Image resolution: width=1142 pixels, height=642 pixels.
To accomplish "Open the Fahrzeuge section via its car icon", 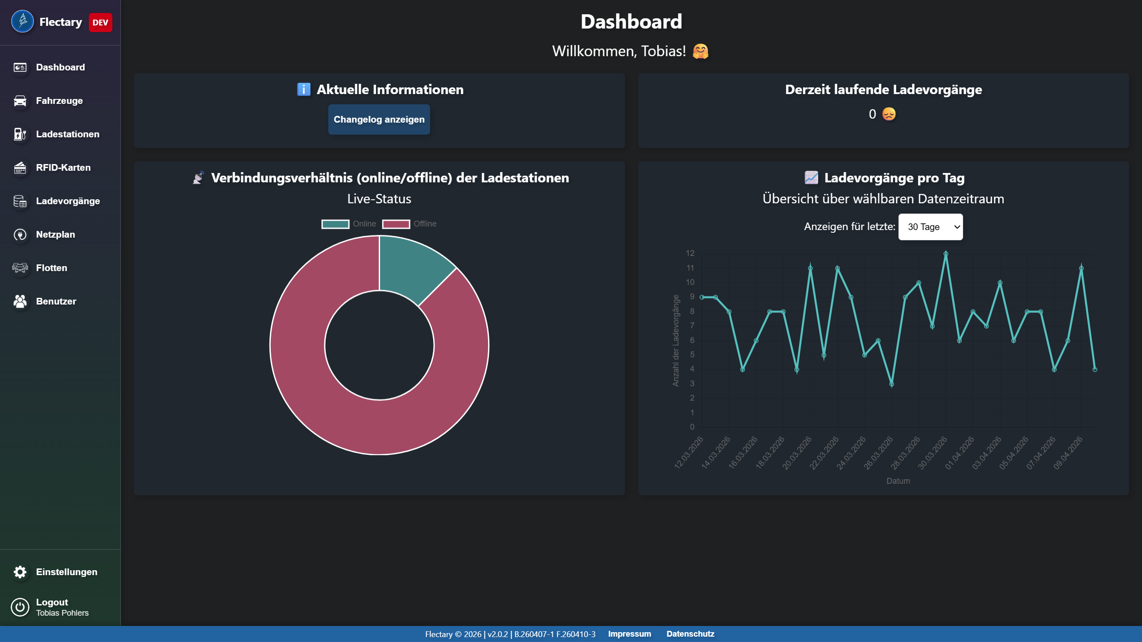I will [20, 101].
